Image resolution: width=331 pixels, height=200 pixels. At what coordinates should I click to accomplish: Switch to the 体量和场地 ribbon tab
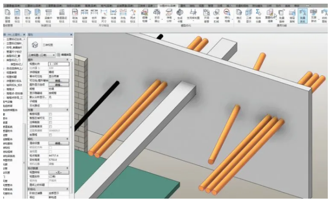point(242,5)
